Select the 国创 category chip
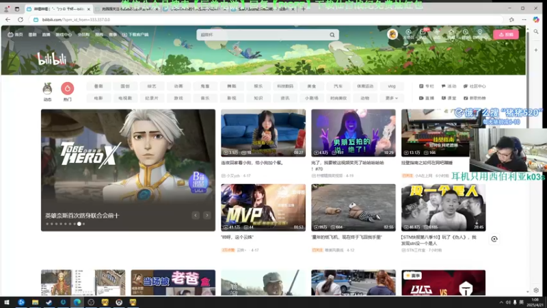The image size is (547, 308). tap(125, 86)
